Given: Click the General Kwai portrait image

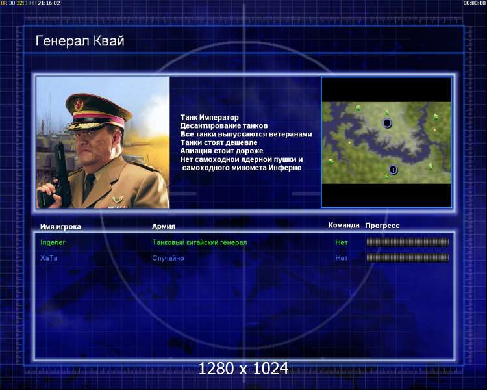Looking at the screenshot, I should pos(103,142).
